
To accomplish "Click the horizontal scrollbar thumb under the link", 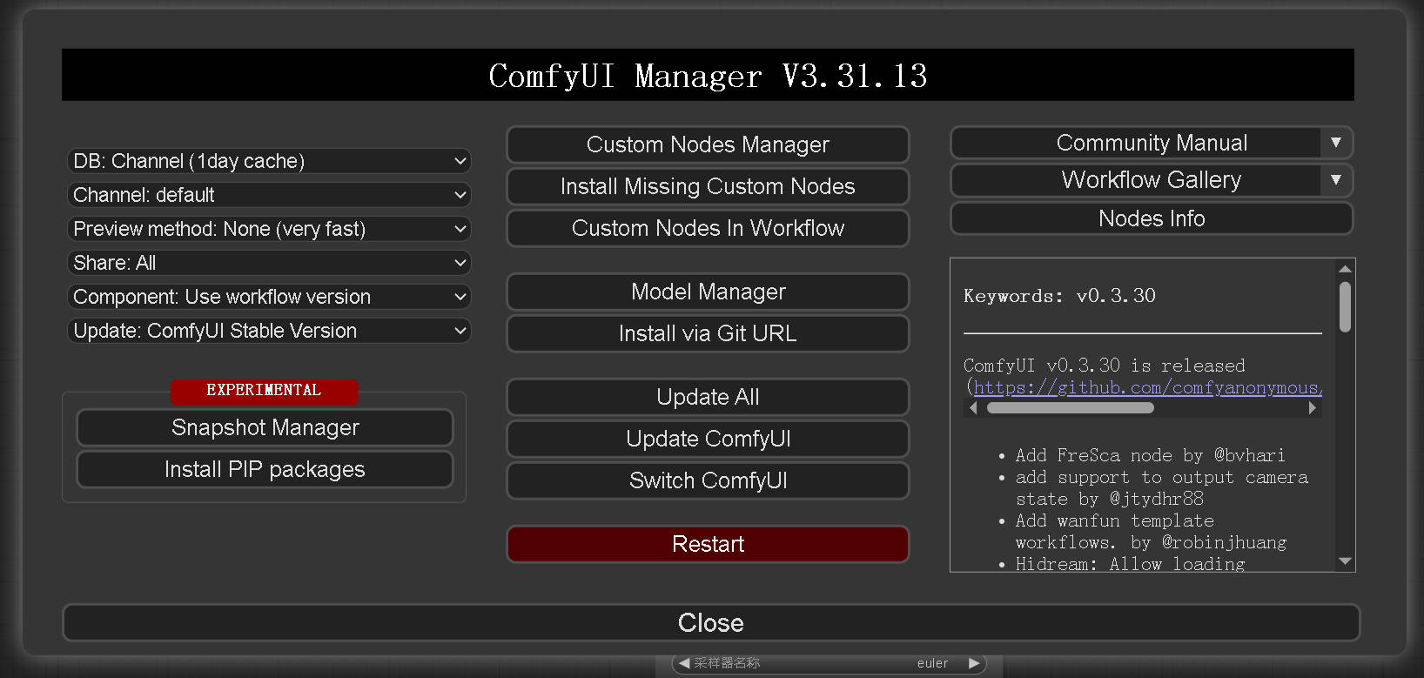I will [x=1070, y=408].
